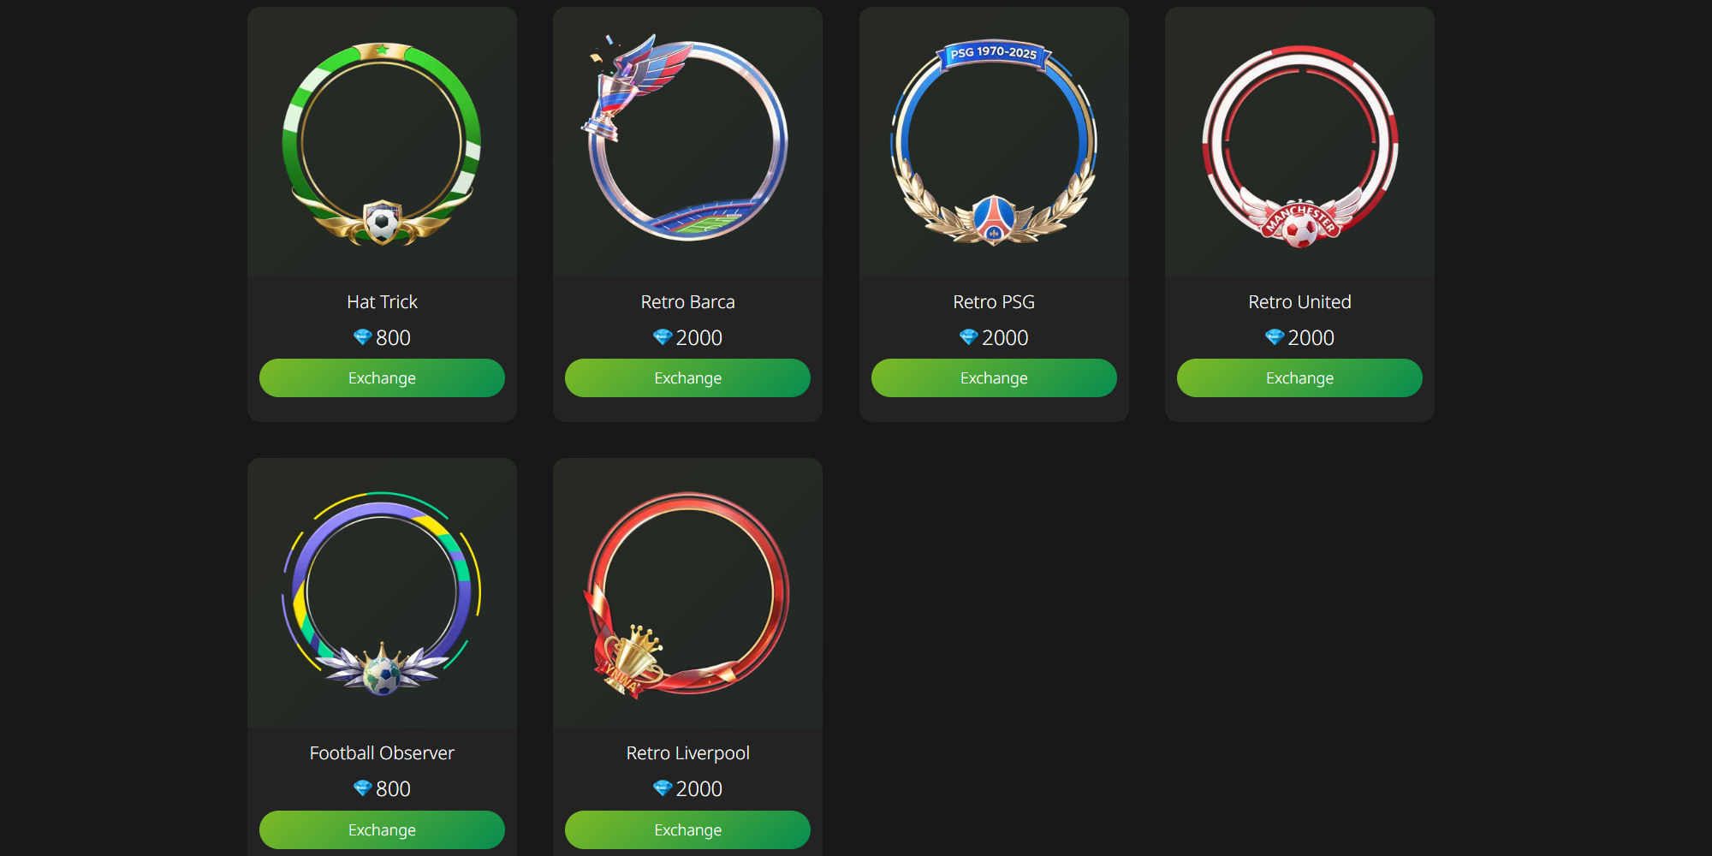1712x856 pixels.
Task: Exchange gems for the Hat Trick frame
Action: point(382,377)
